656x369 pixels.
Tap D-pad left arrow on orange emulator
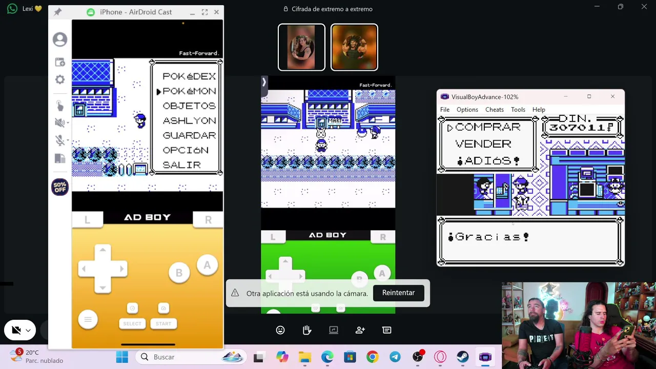85,269
